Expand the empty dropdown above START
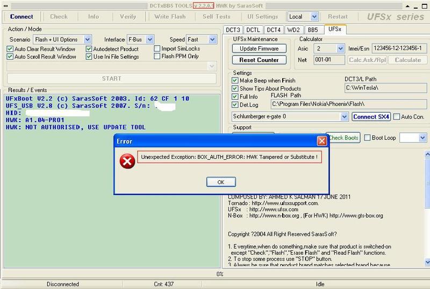This screenshot has width=430, height=289. (x=212, y=66)
